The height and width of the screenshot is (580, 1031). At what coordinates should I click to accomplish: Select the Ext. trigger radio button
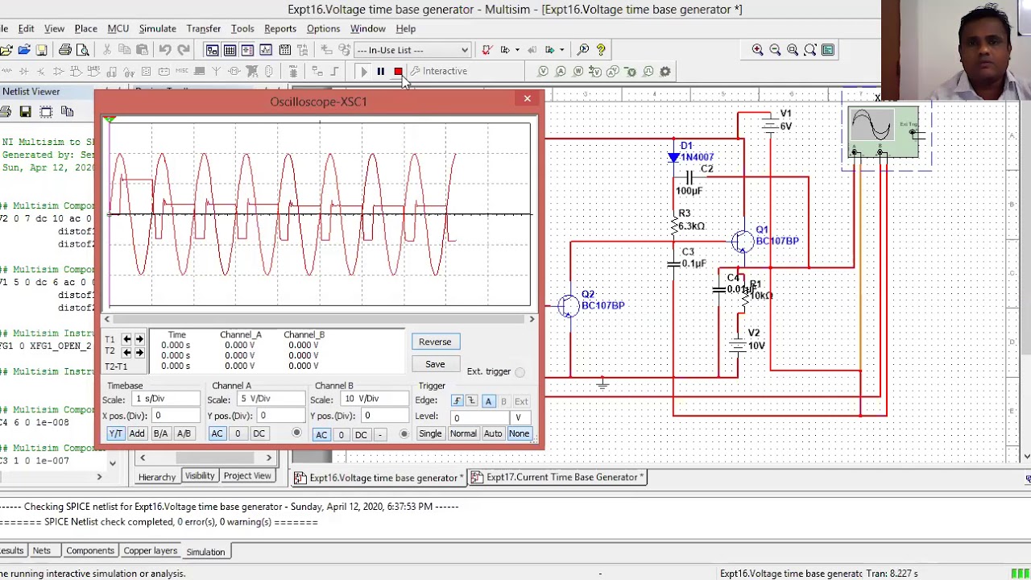[x=520, y=372]
